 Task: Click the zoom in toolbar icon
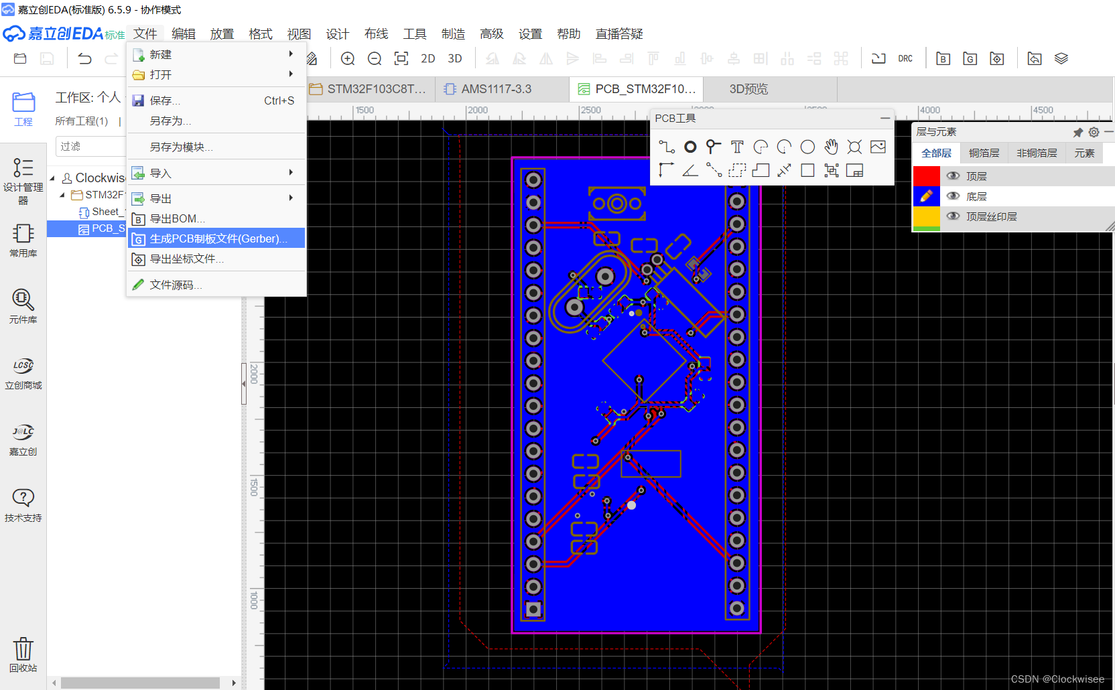coord(348,58)
